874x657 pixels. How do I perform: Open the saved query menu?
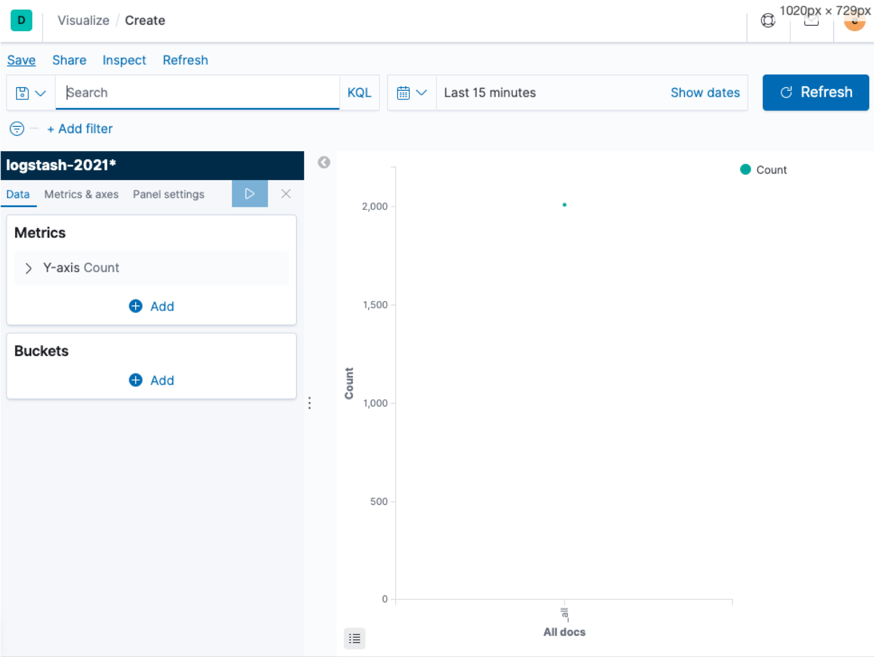coord(31,93)
